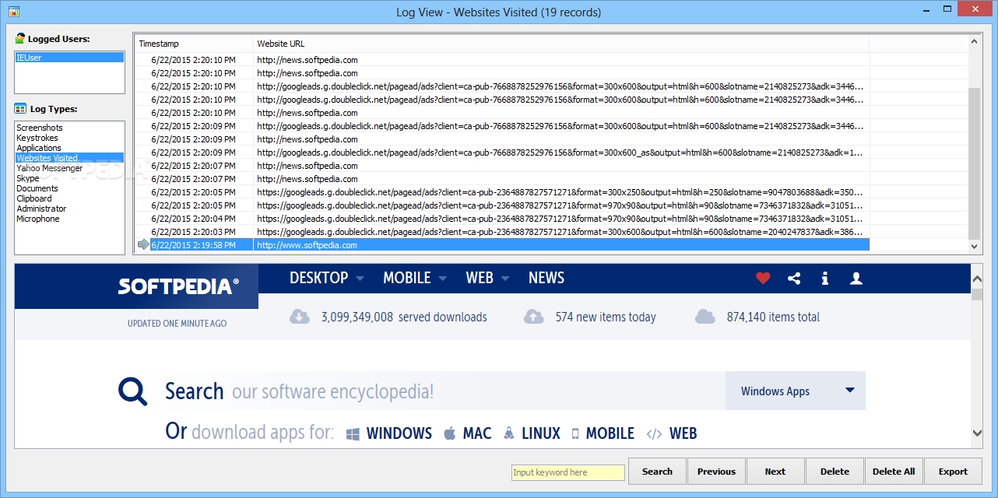Click the red heart favorites icon
Screen dimensions: 998x498
pyautogui.click(x=763, y=278)
